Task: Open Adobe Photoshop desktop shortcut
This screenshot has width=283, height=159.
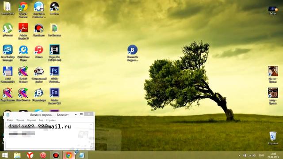Action: (54, 74)
